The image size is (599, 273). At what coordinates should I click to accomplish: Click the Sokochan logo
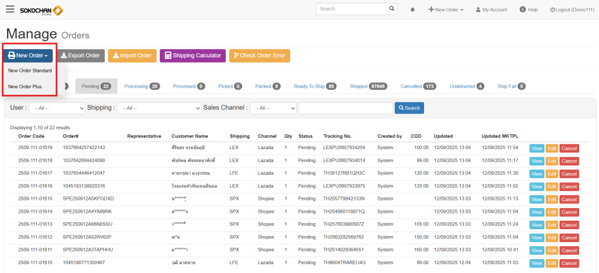tap(42, 10)
